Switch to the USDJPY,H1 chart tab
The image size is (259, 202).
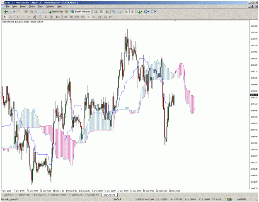9,195
